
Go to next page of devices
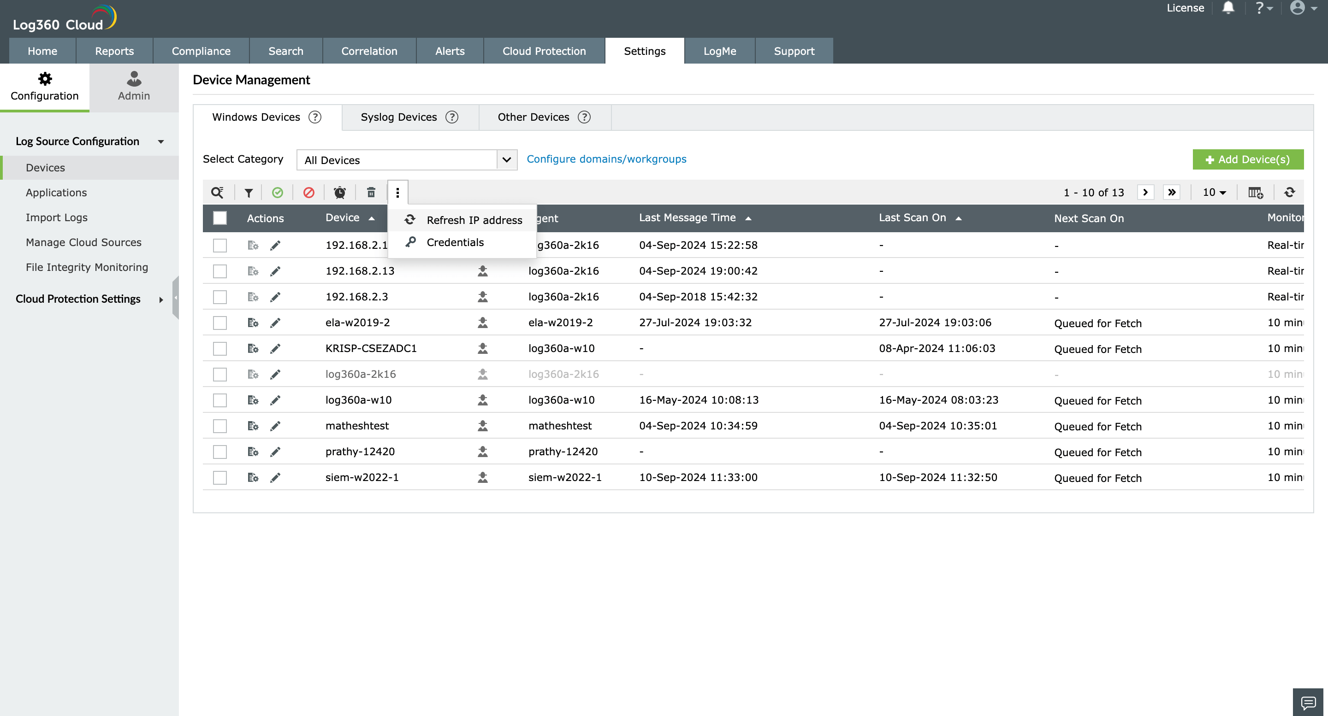coord(1145,193)
